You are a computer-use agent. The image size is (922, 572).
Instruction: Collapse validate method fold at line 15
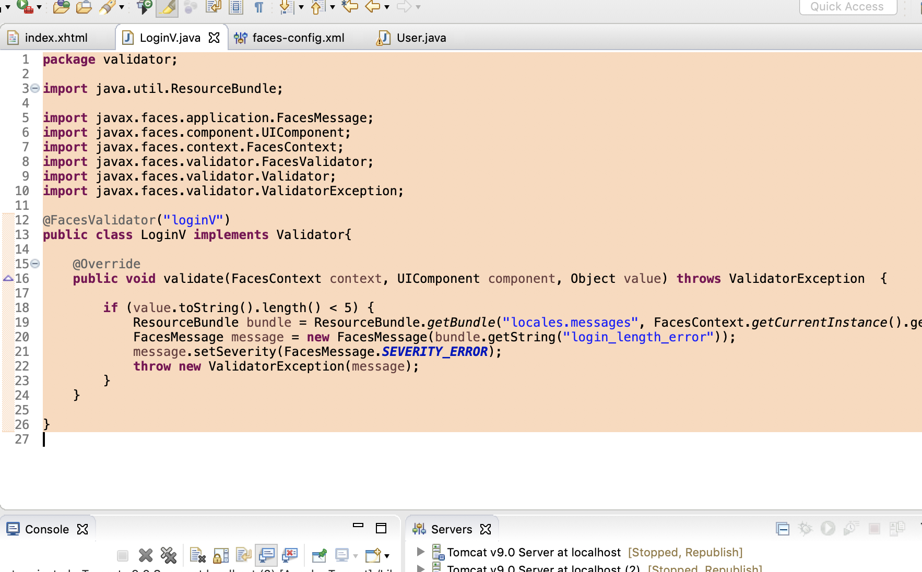(35, 264)
